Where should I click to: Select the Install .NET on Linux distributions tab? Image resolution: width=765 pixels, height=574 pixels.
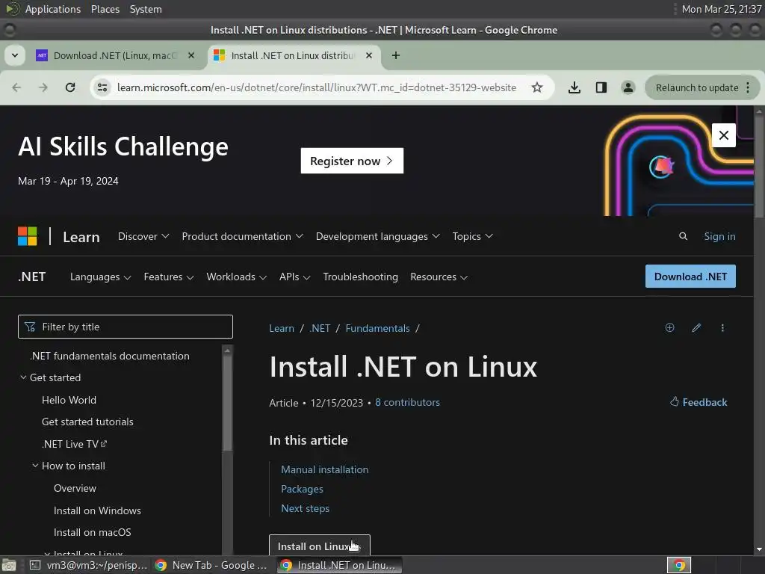click(294, 55)
